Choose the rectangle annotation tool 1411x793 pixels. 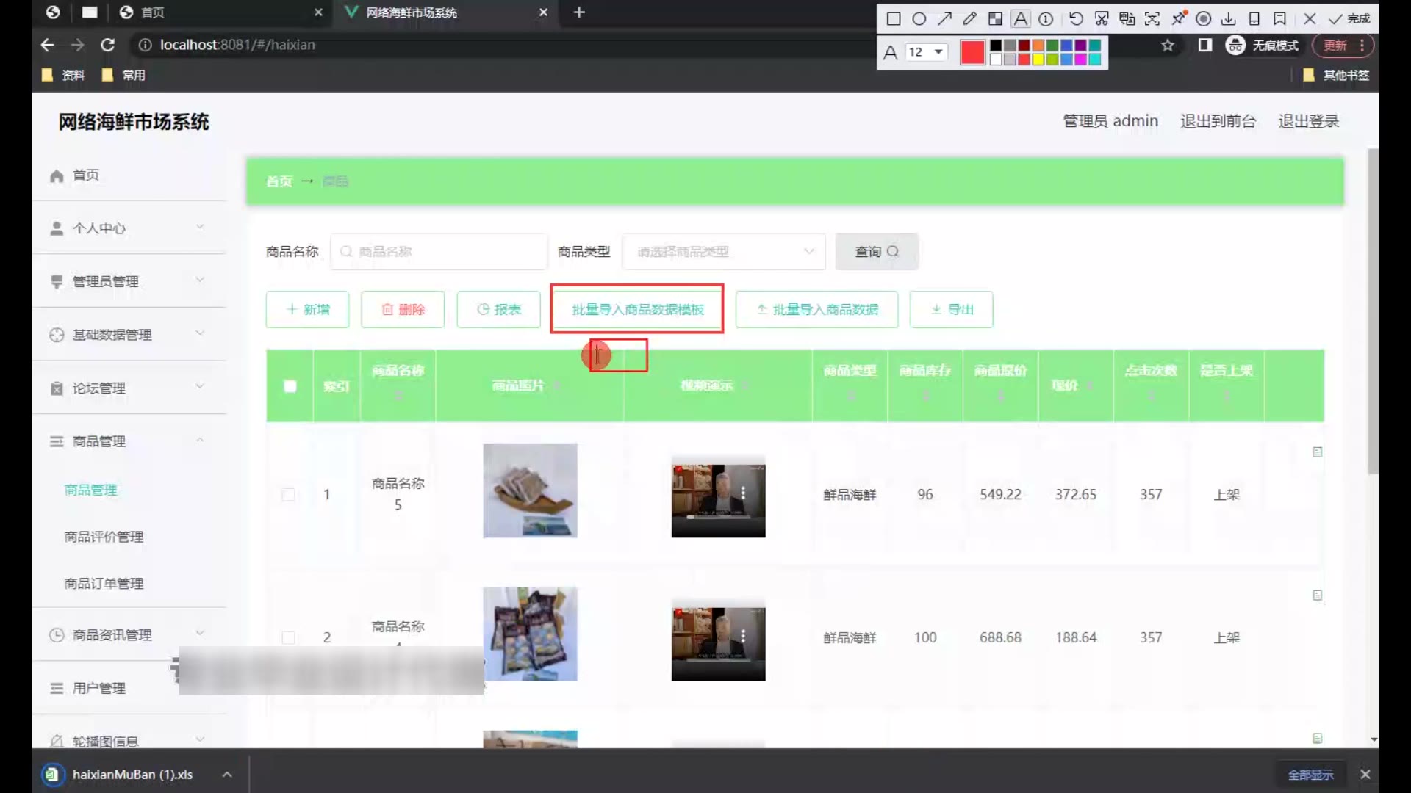894,19
